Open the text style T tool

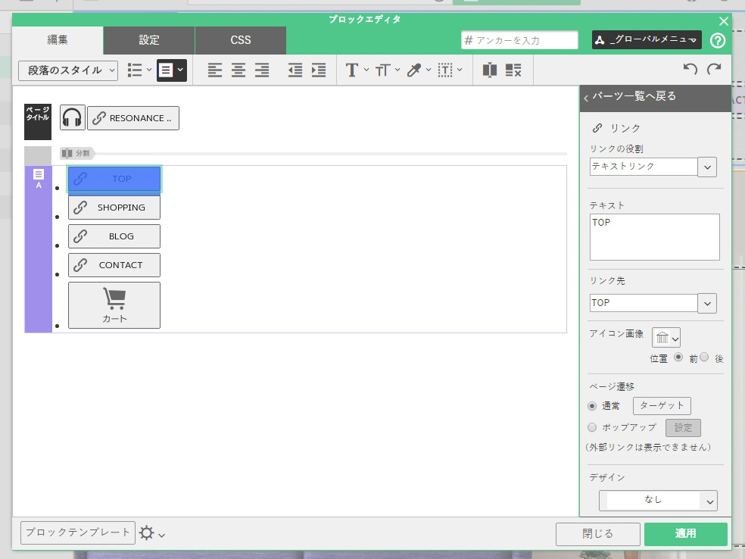[x=352, y=70]
